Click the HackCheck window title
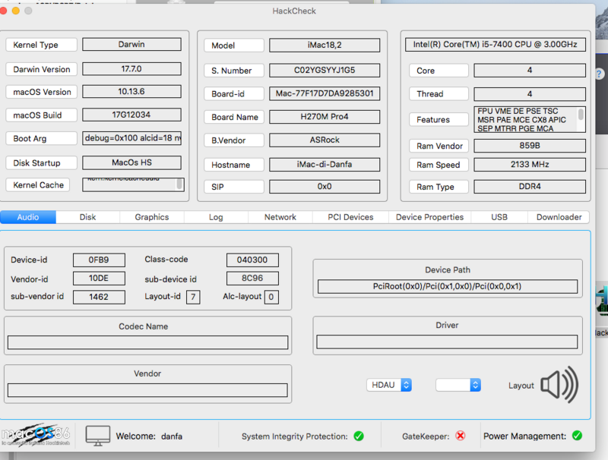This screenshot has width=608, height=460. click(294, 11)
